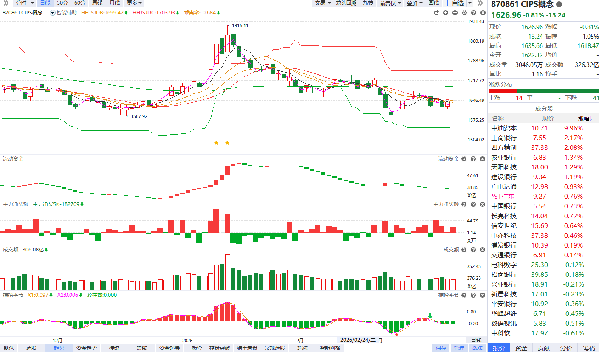Click the redo arrow icon above price chart
The height and width of the screenshot is (352, 599).
[x=436, y=13]
